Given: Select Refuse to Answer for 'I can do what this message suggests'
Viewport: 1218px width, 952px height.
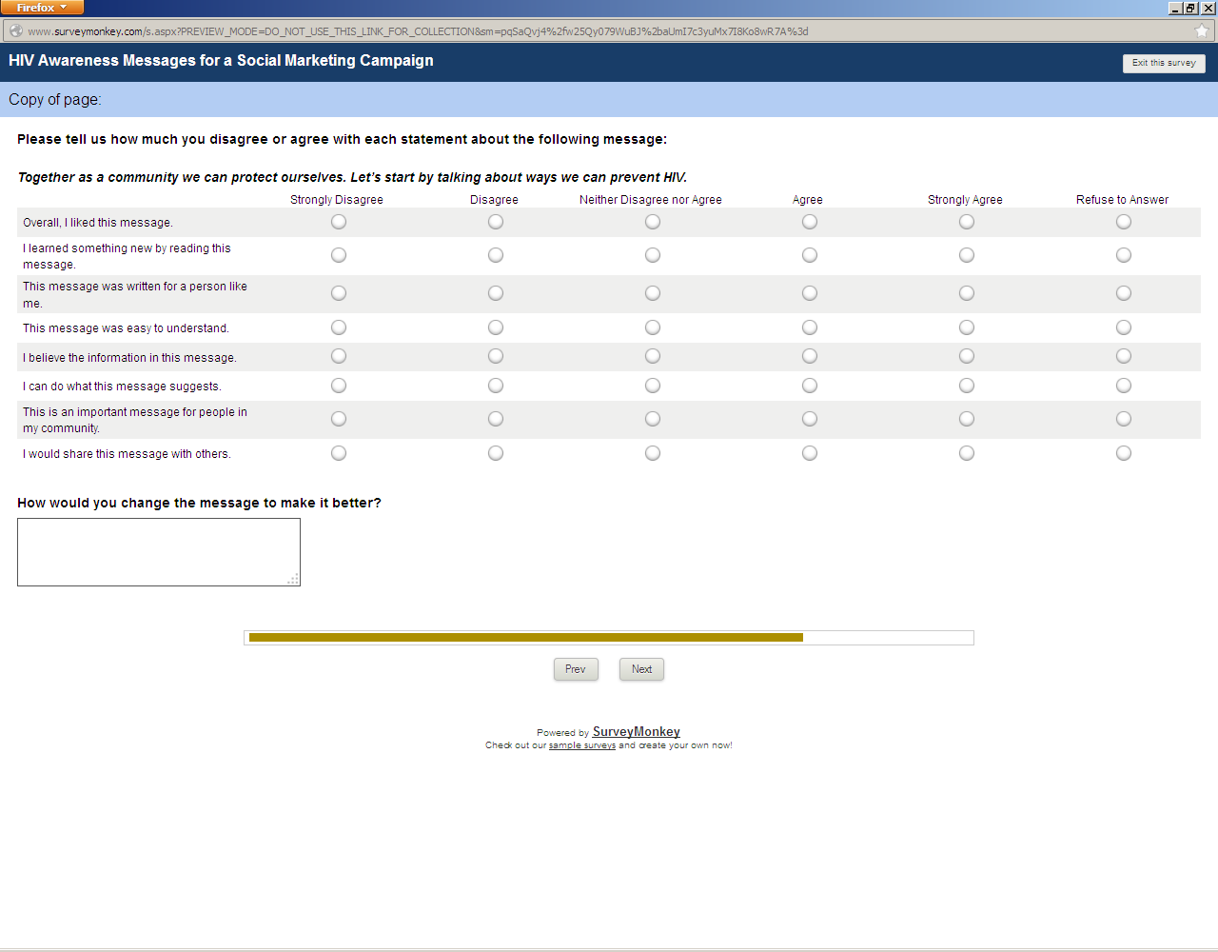Looking at the screenshot, I should [x=1124, y=386].
